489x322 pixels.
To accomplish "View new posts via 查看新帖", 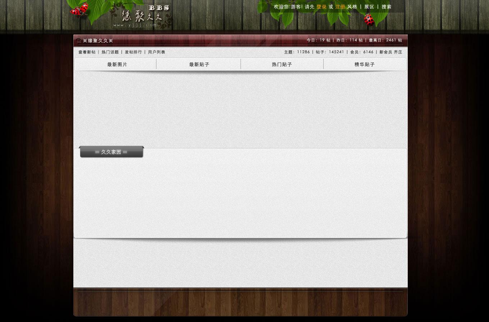I will point(87,52).
